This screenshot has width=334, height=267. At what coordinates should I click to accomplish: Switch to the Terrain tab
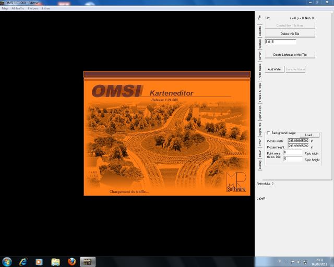[x=260, y=56]
